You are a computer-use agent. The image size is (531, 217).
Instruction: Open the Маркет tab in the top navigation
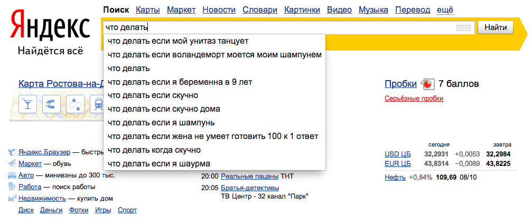coord(181,10)
